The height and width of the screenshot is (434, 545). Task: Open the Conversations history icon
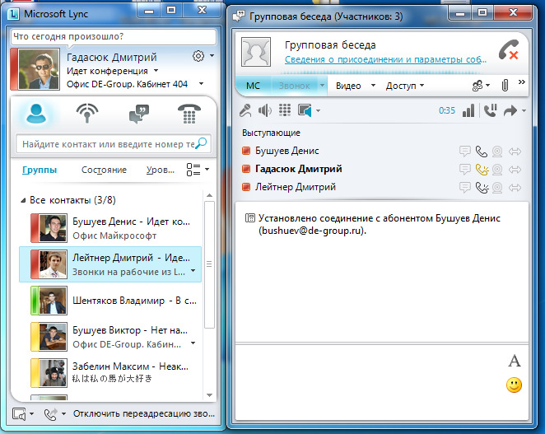[x=139, y=114]
